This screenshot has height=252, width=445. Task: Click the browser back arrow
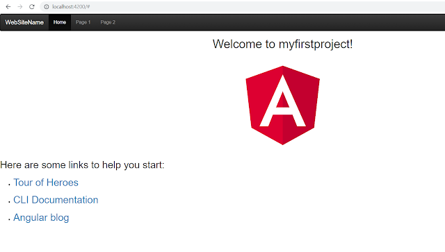coord(8,6)
